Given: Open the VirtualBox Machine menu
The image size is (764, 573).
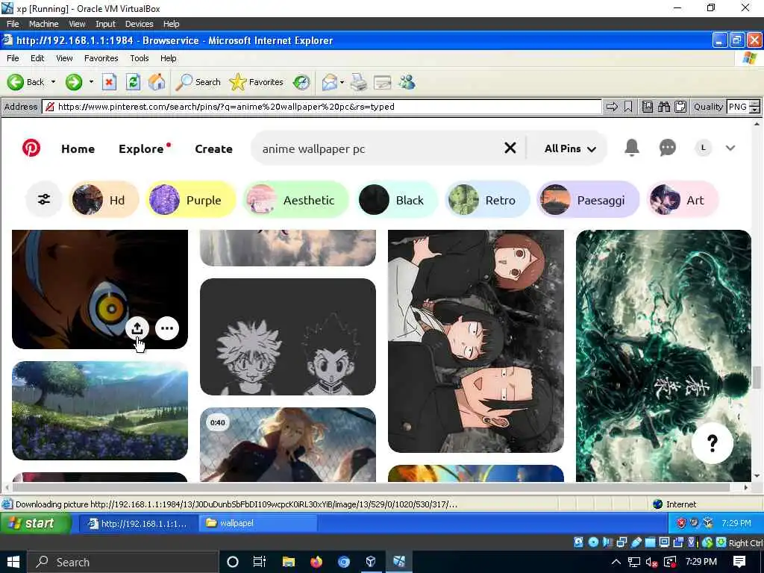Looking at the screenshot, I should (43, 24).
